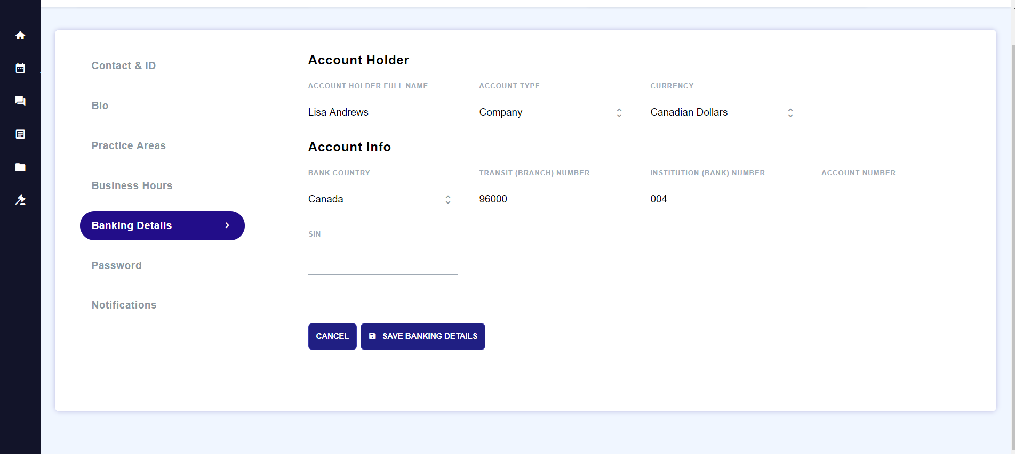Screen dimensions: 1015x454
Task: Click the empty SIN input field
Action: (382, 261)
